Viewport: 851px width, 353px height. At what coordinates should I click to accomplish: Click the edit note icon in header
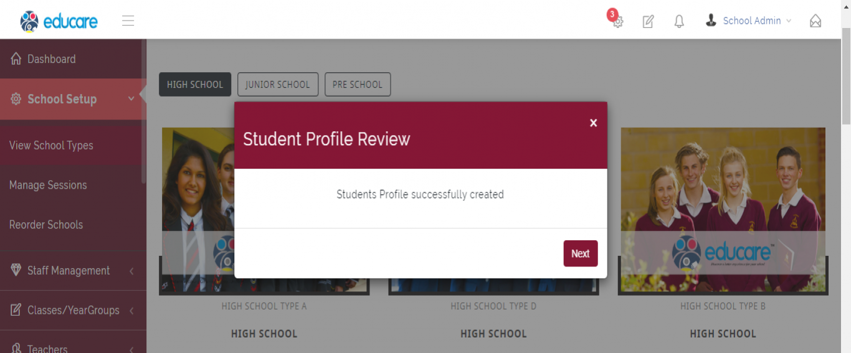pos(648,21)
